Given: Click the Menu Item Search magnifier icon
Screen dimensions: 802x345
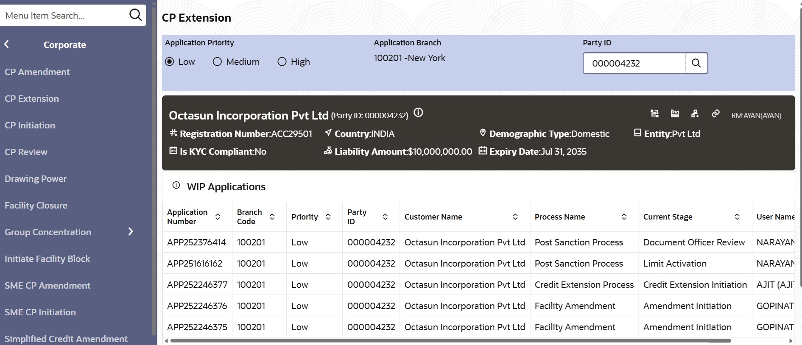Looking at the screenshot, I should (135, 15).
